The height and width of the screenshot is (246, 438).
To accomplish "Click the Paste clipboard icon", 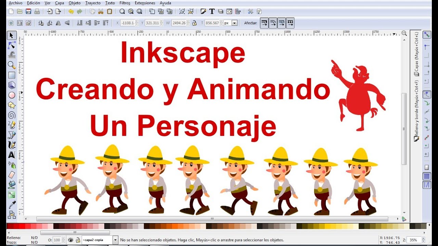I will click(109, 11).
